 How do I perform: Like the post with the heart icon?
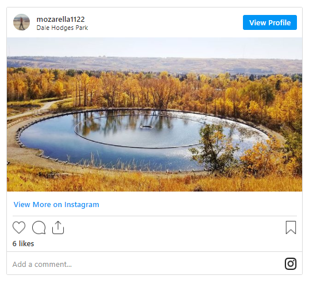[19, 227]
